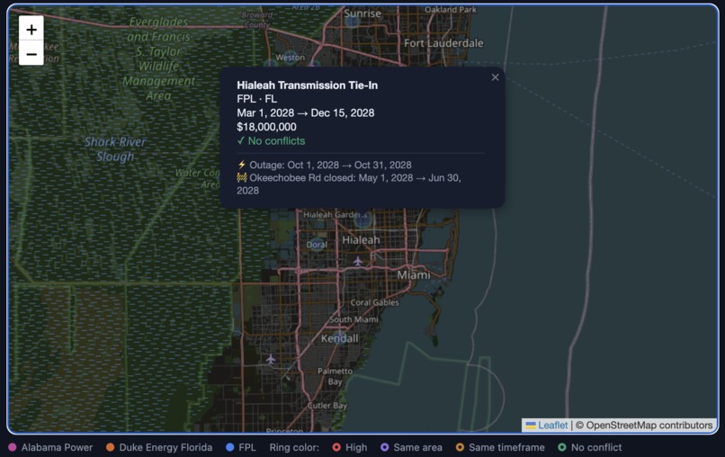Click the road closure barrier icon
This screenshot has height=457, width=725.
pos(242,177)
